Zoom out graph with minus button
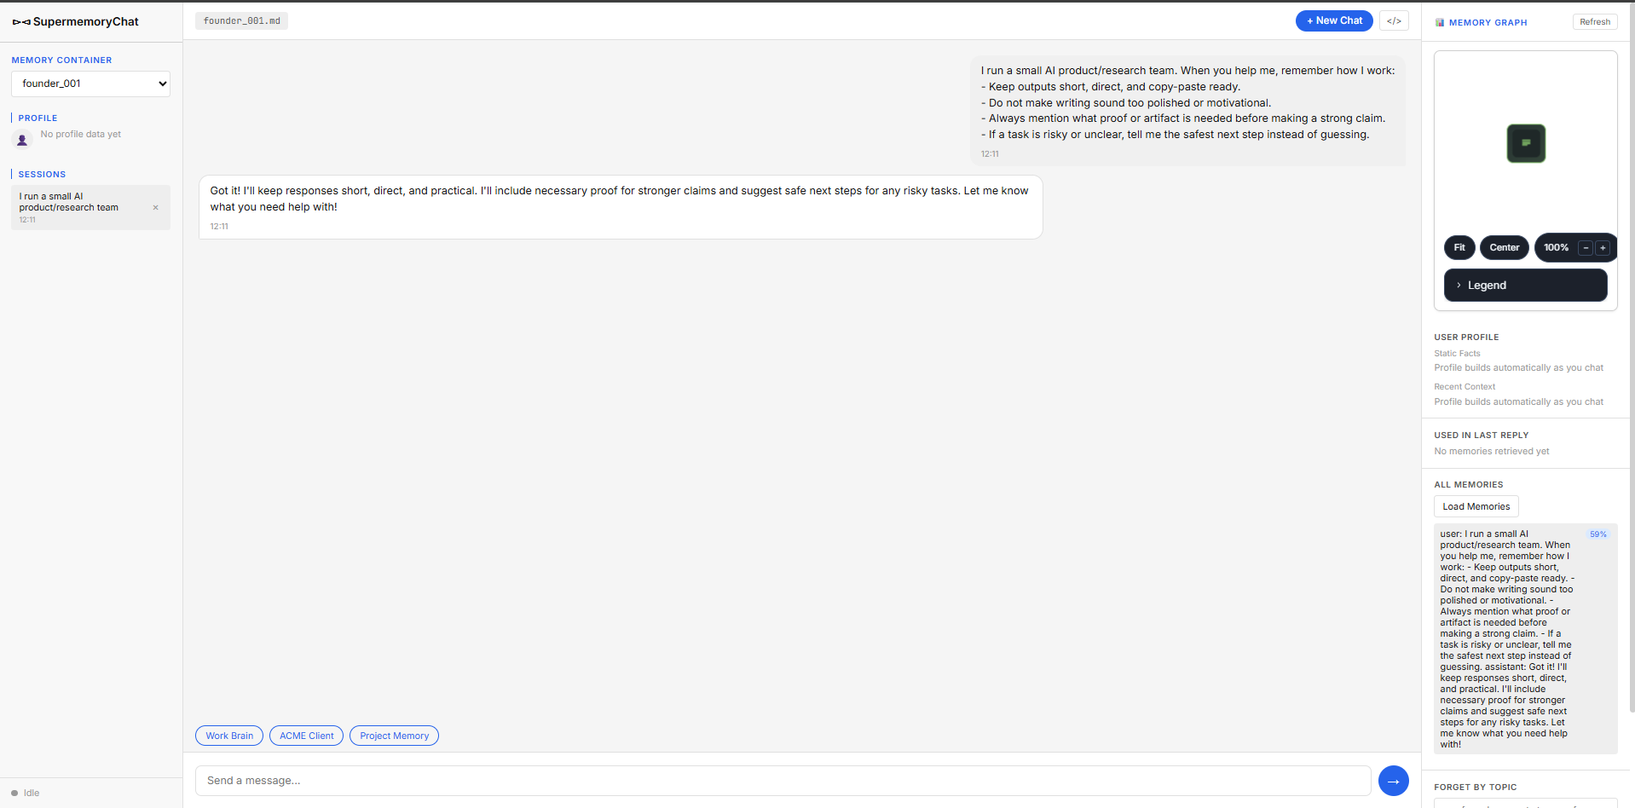The height and width of the screenshot is (808, 1635). (1586, 248)
